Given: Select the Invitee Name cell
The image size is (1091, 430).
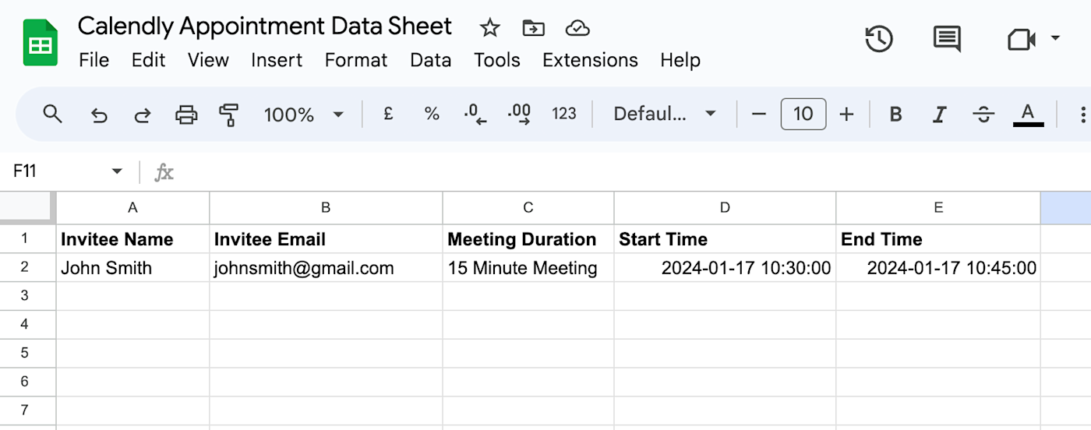Looking at the screenshot, I should (132, 238).
